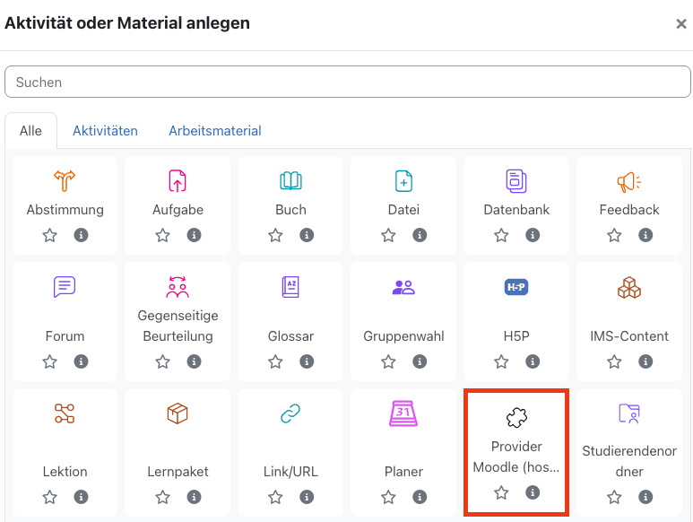
Task: Star IMS-Content as favorite
Action: point(614,361)
